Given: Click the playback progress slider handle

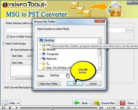Looking at the screenshot, I should coord(52,108).
